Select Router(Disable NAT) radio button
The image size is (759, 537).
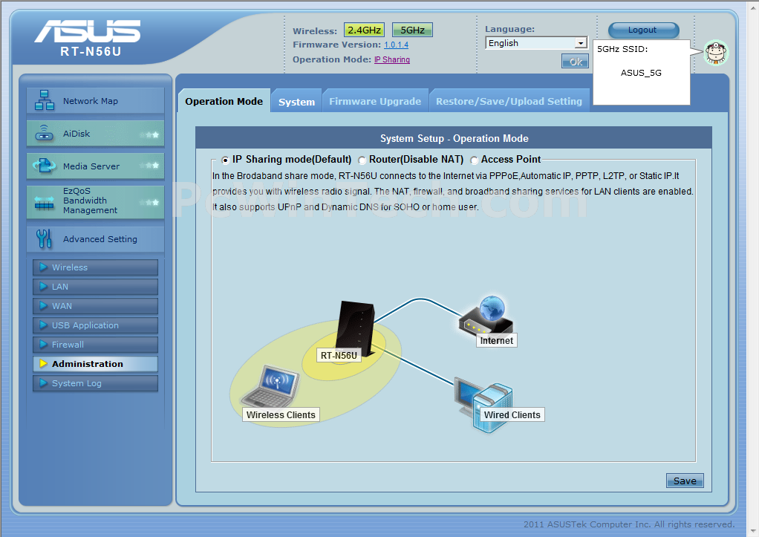coord(362,160)
